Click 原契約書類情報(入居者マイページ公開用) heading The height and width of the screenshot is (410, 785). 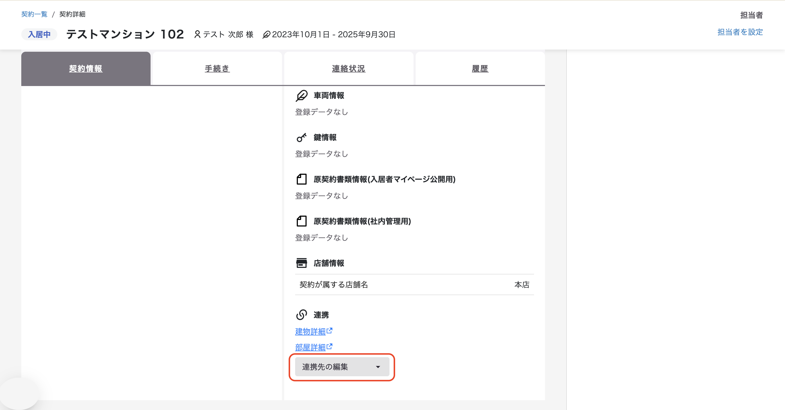coord(385,179)
